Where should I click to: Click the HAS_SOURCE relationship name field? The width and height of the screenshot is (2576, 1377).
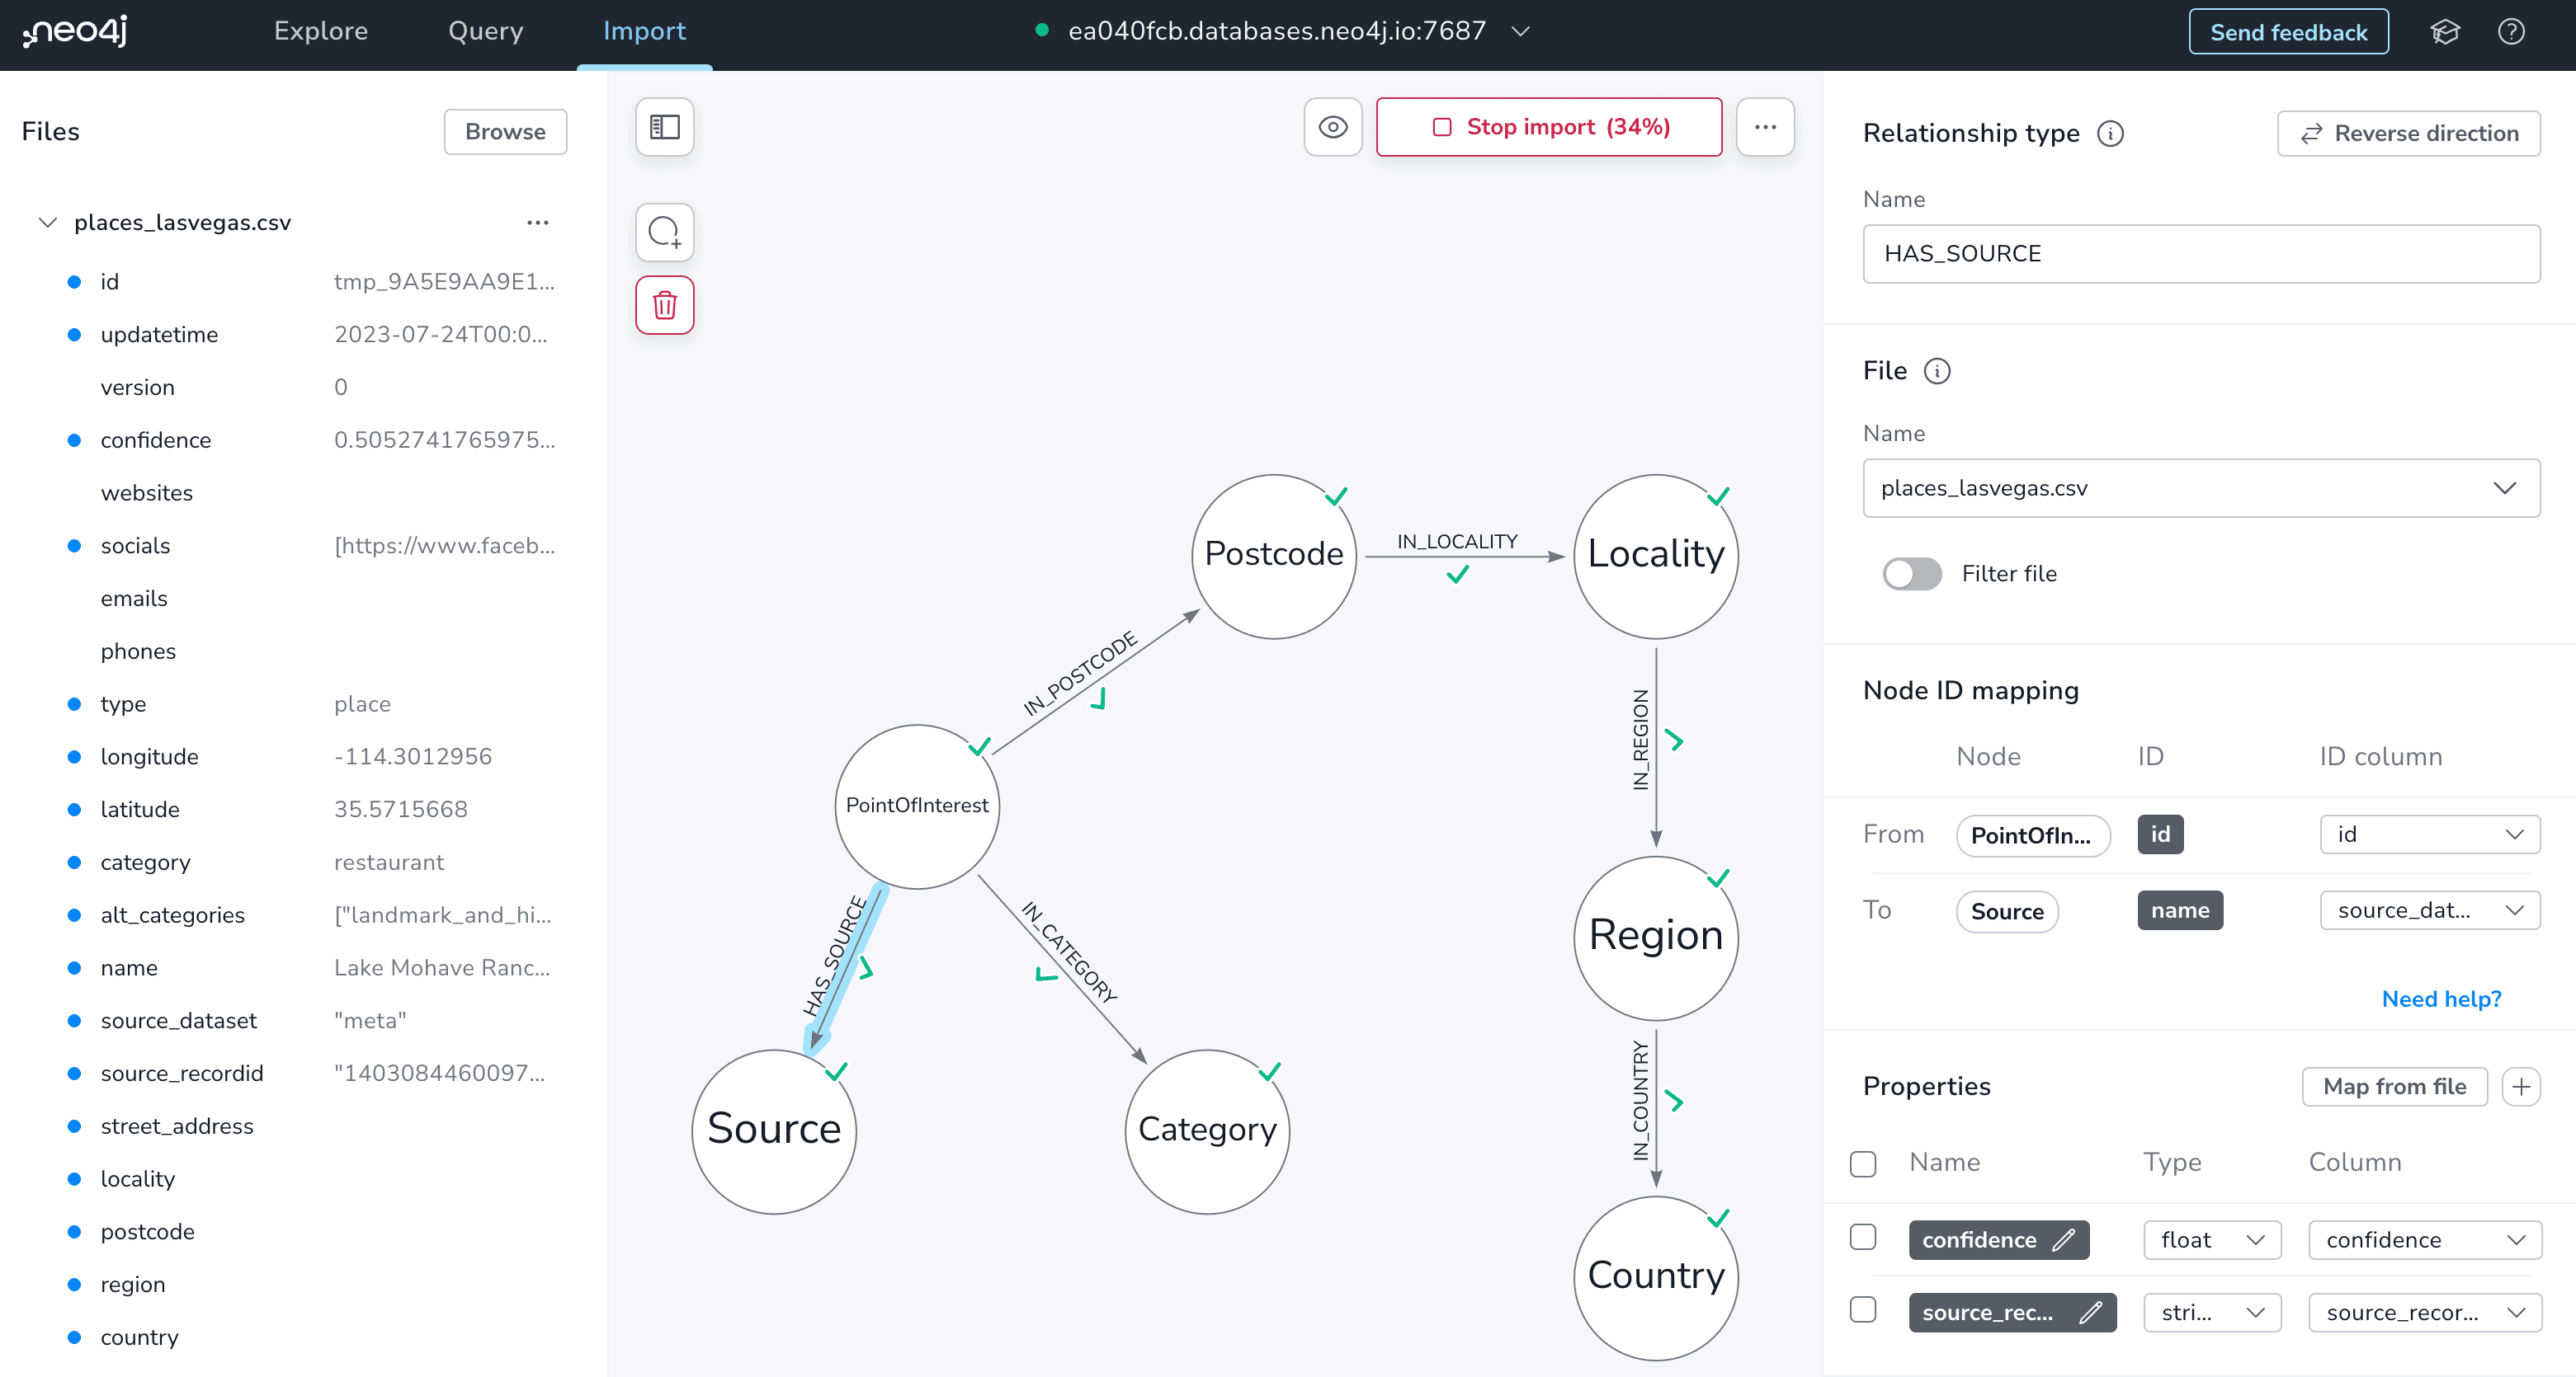(2201, 254)
